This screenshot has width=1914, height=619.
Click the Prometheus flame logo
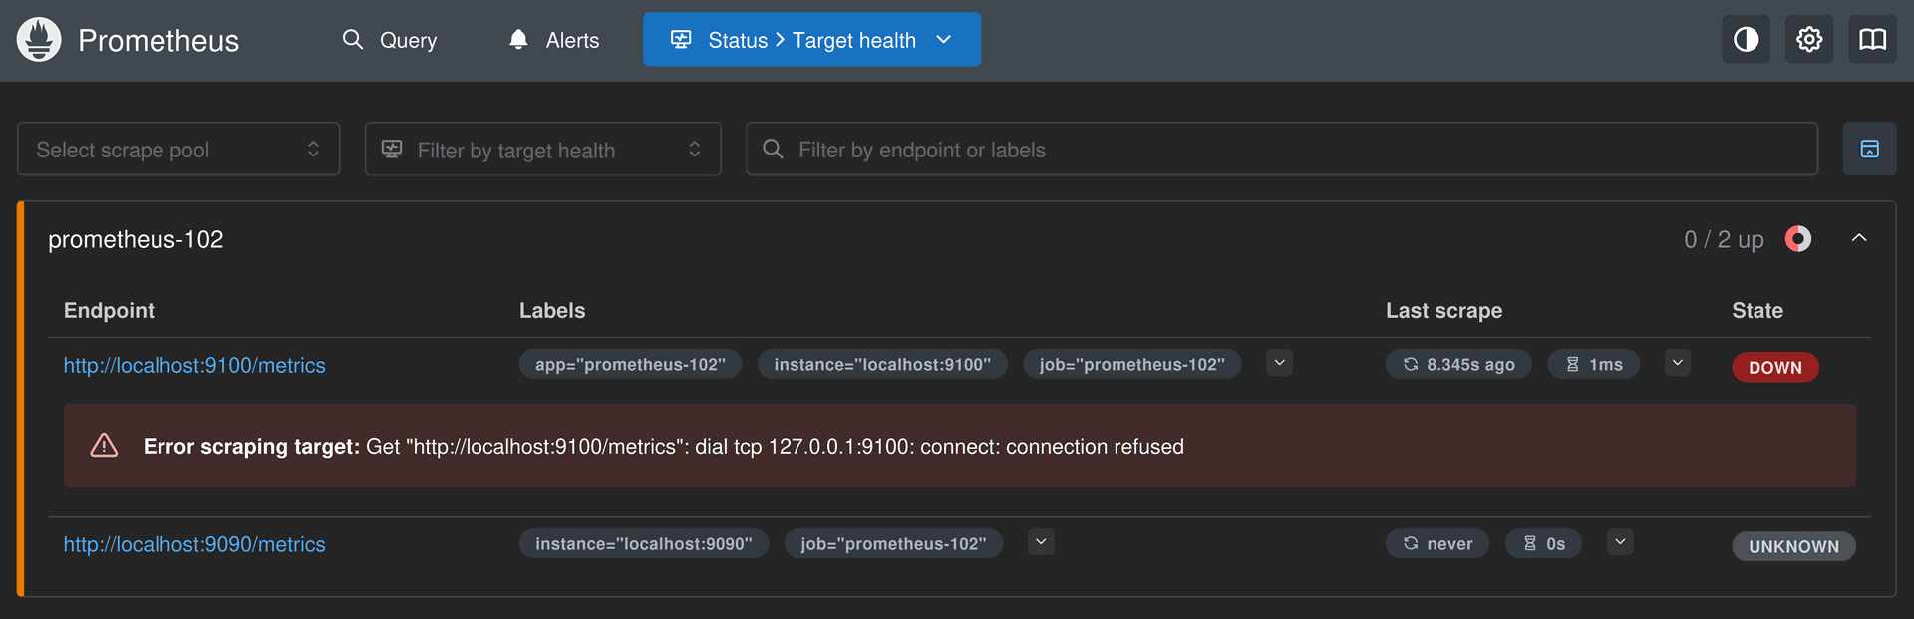[39, 40]
